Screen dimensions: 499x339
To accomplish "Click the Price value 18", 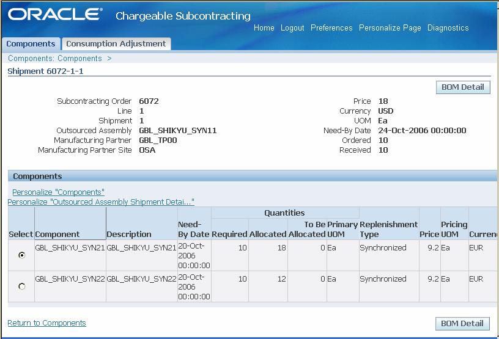I will point(383,101).
